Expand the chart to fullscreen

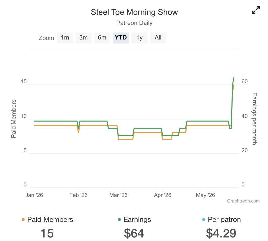click(x=256, y=10)
